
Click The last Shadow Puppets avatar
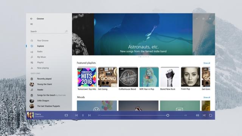tap(32, 106)
